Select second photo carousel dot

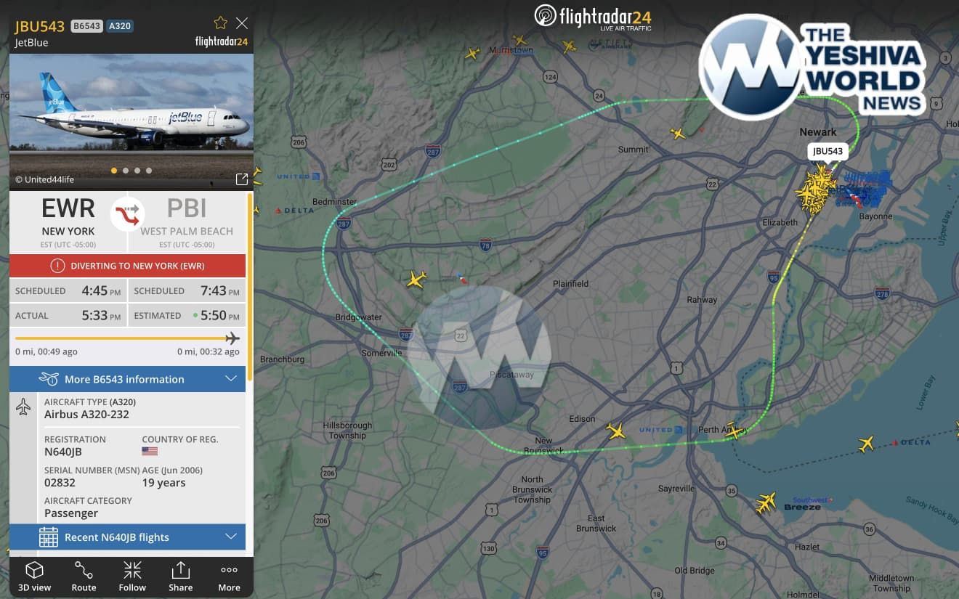[126, 171]
